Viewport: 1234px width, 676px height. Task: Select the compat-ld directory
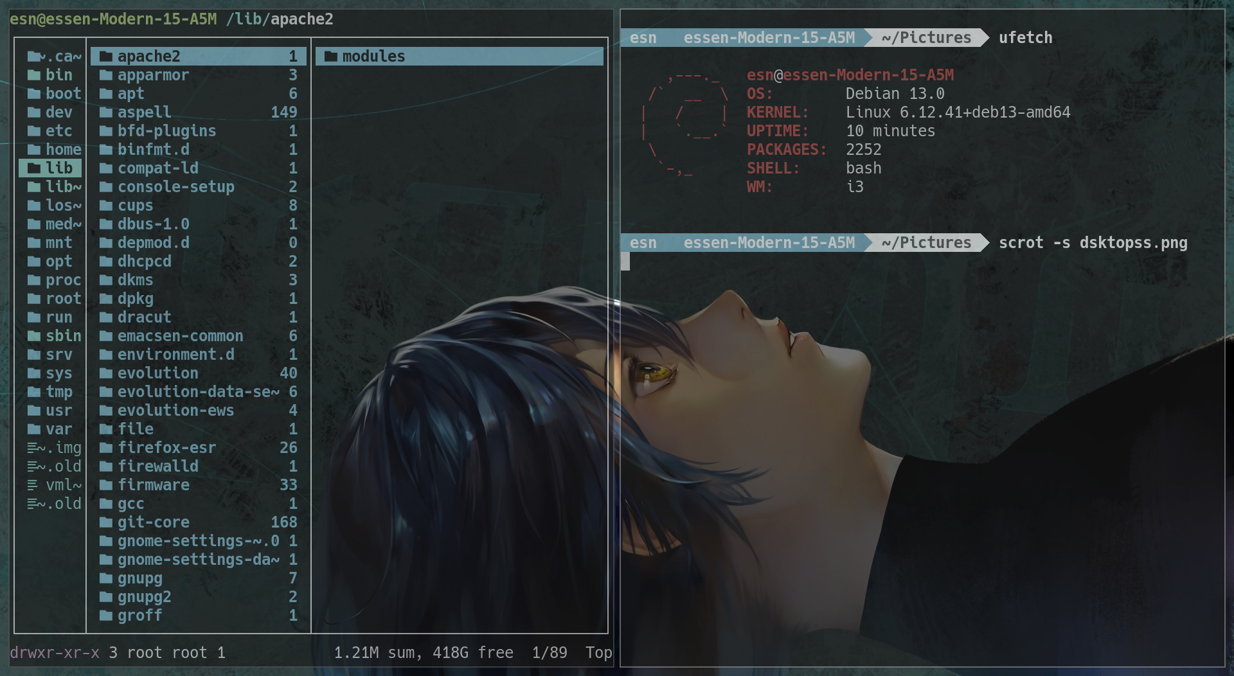[199, 168]
